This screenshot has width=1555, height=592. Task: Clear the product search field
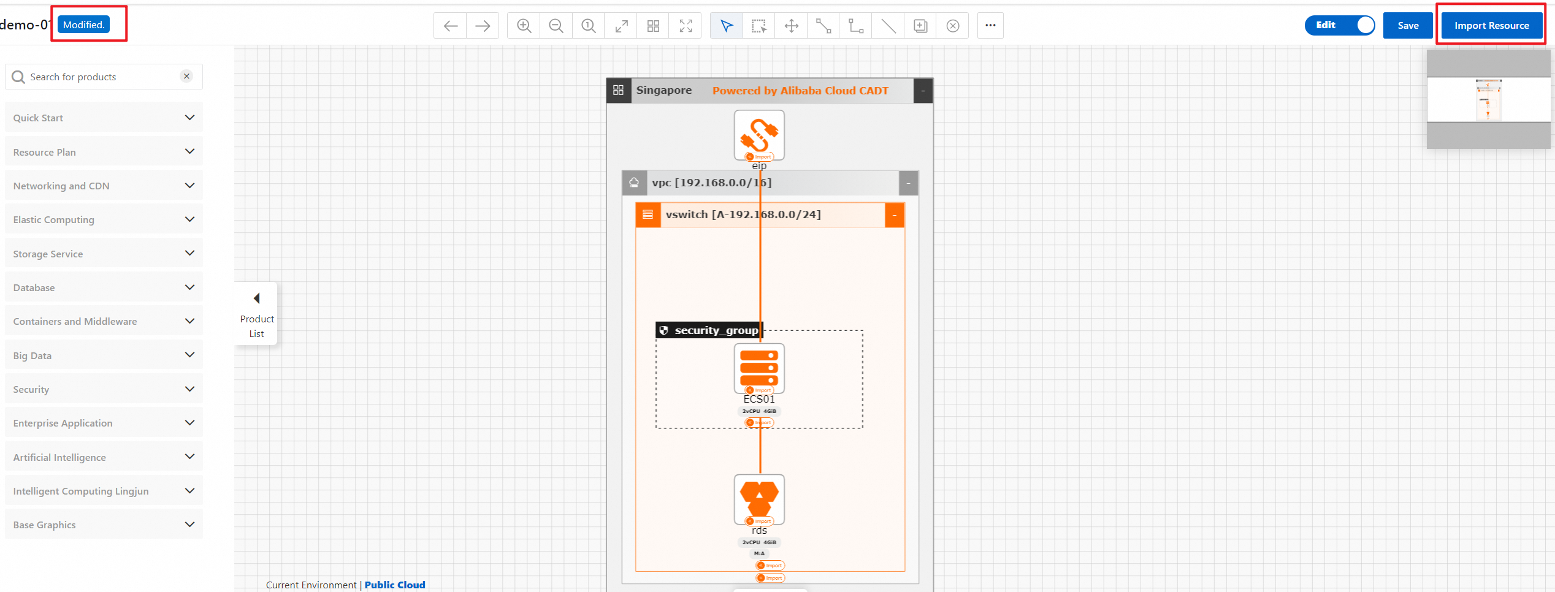(x=186, y=76)
